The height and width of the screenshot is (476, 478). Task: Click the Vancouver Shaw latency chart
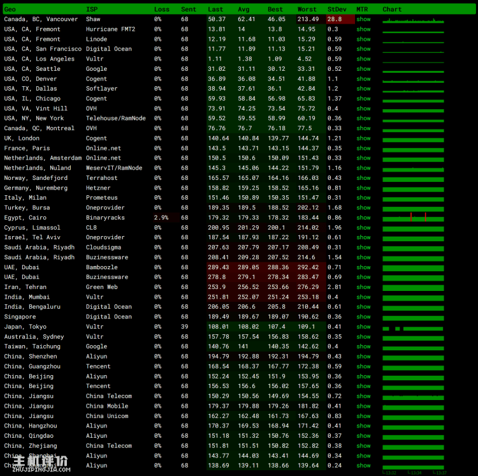click(x=413, y=20)
